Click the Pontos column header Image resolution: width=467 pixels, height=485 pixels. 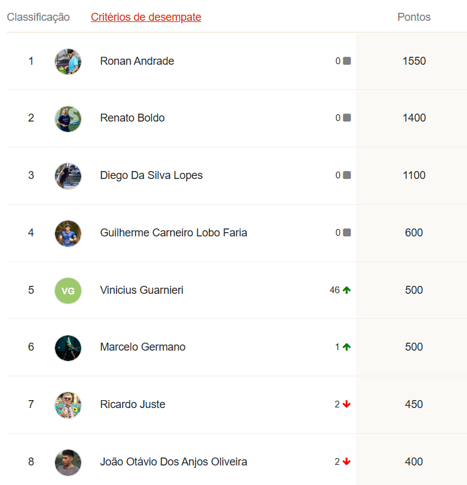pyautogui.click(x=414, y=17)
